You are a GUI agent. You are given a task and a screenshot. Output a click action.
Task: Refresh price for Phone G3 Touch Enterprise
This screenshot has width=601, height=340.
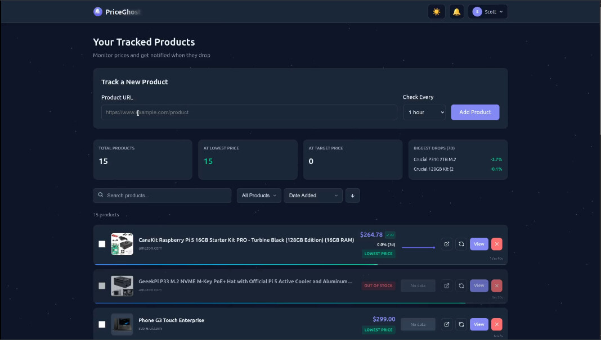(x=461, y=324)
